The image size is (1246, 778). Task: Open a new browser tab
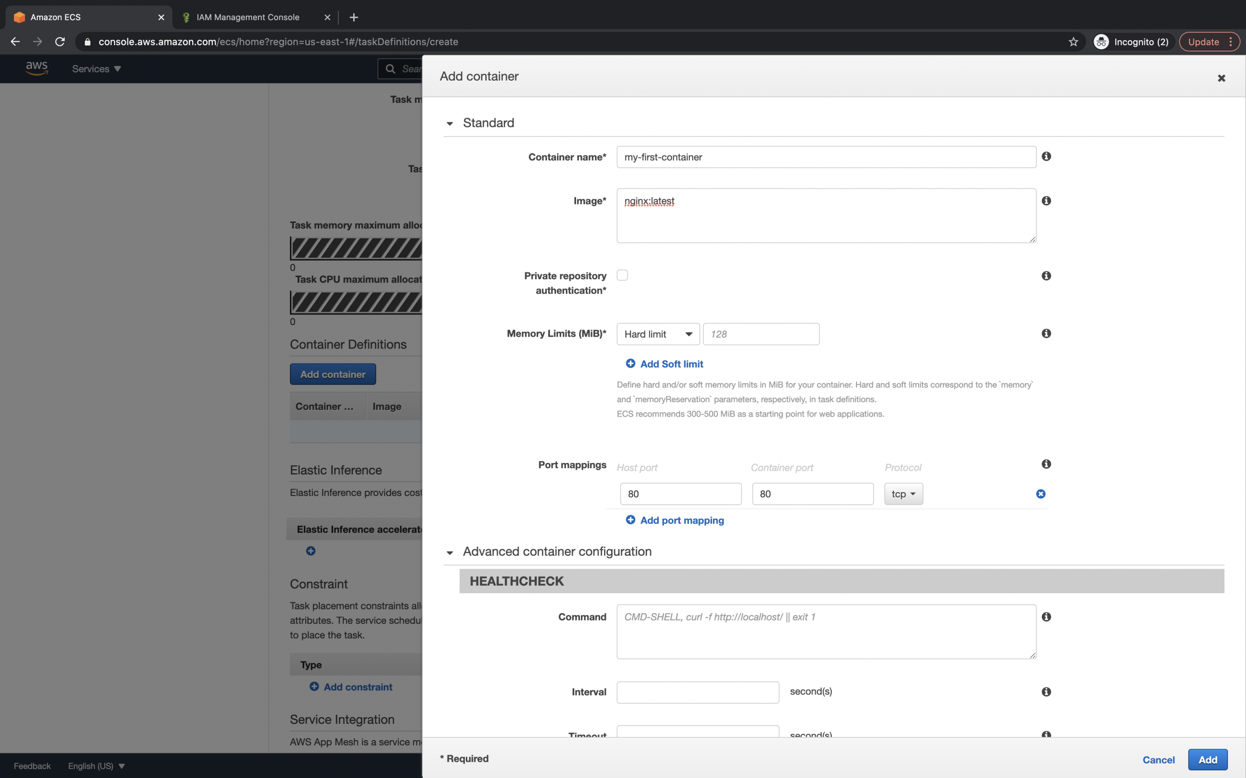click(354, 17)
